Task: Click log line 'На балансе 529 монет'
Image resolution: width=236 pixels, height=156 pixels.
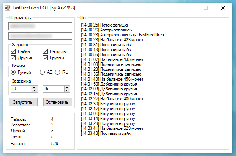Action: click(112, 128)
